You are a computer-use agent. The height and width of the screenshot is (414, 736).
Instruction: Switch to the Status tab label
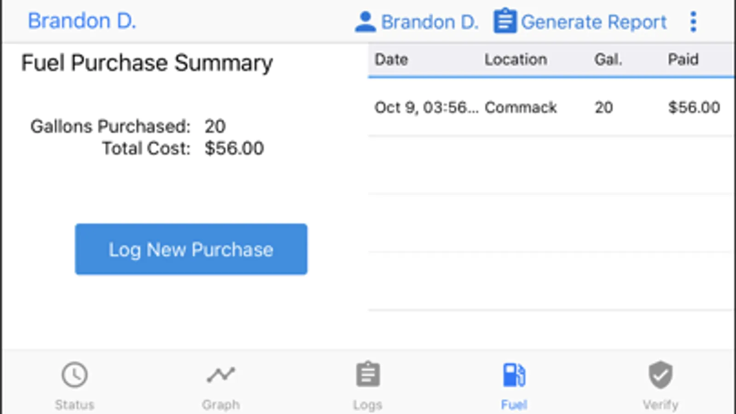coord(75,405)
